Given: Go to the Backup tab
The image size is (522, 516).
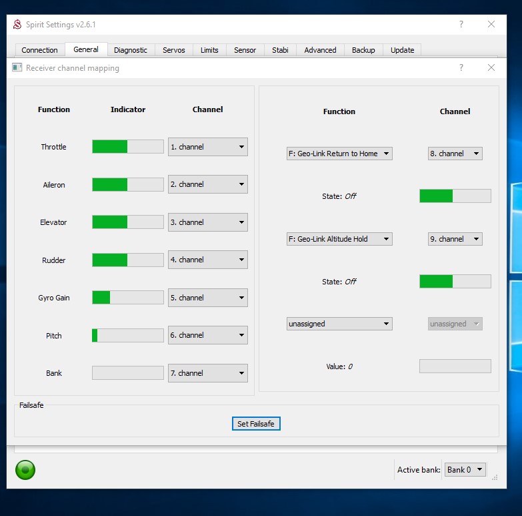Looking at the screenshot, I should coord(363,50).
